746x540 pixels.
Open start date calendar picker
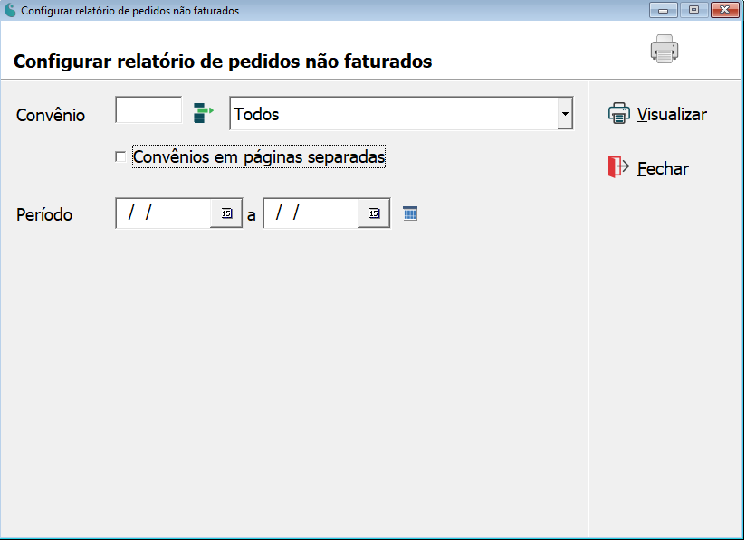226,213
